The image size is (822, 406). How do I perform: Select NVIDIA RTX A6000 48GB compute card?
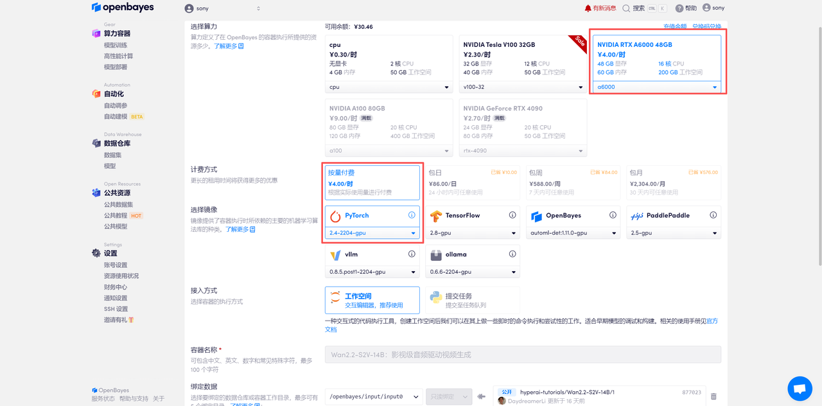[657, 64]
